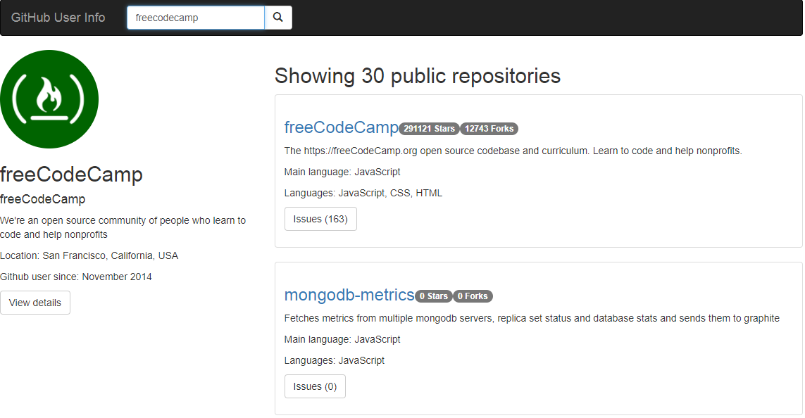
Task: Click 'Location: San Francisco, California, USA' text
Action: pos(89,255)
